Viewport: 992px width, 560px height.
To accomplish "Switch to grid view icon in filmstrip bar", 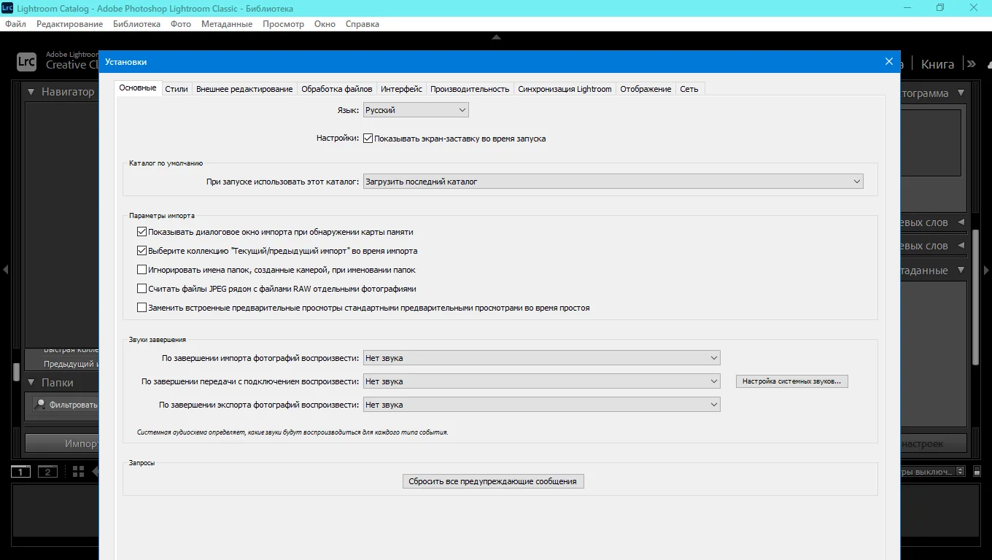I will click(x=79, y=472).
